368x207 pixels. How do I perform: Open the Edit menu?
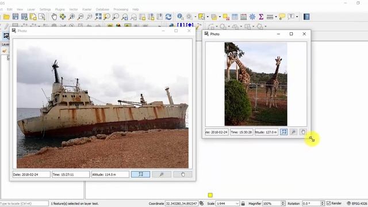[x=10, y=9]
